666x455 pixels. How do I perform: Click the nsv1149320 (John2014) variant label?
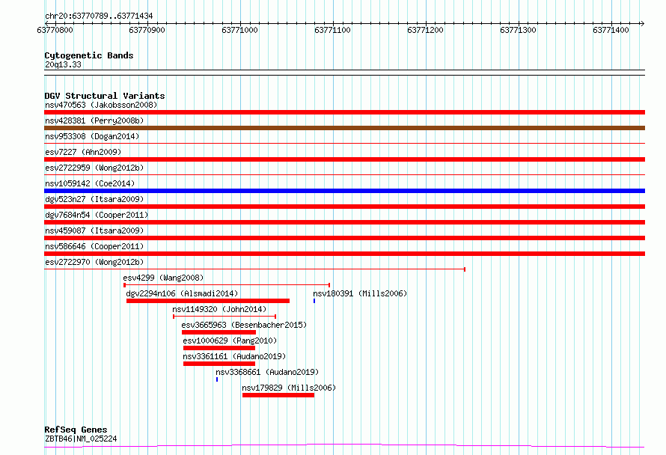click(219, 309)
